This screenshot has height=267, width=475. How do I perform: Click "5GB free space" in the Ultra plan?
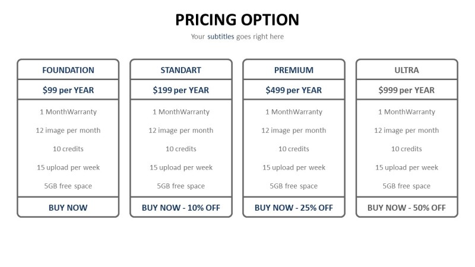click(407, 186)
